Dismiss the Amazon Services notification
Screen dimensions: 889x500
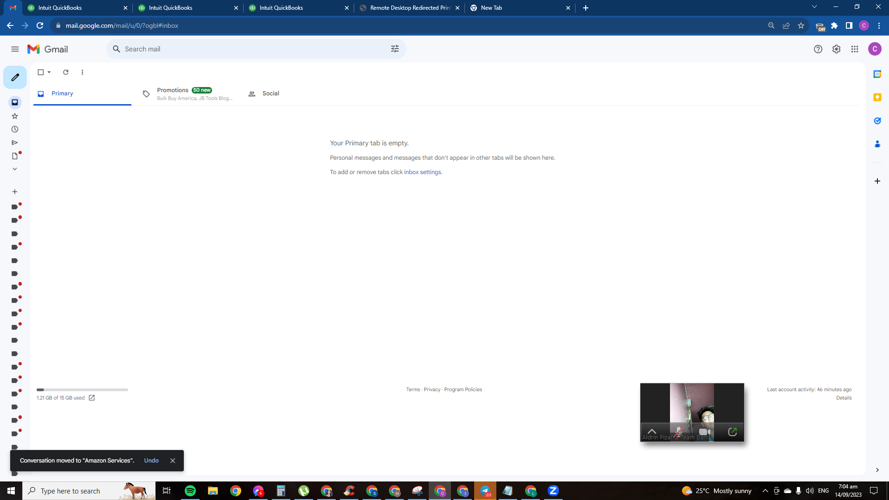[173, 461]
